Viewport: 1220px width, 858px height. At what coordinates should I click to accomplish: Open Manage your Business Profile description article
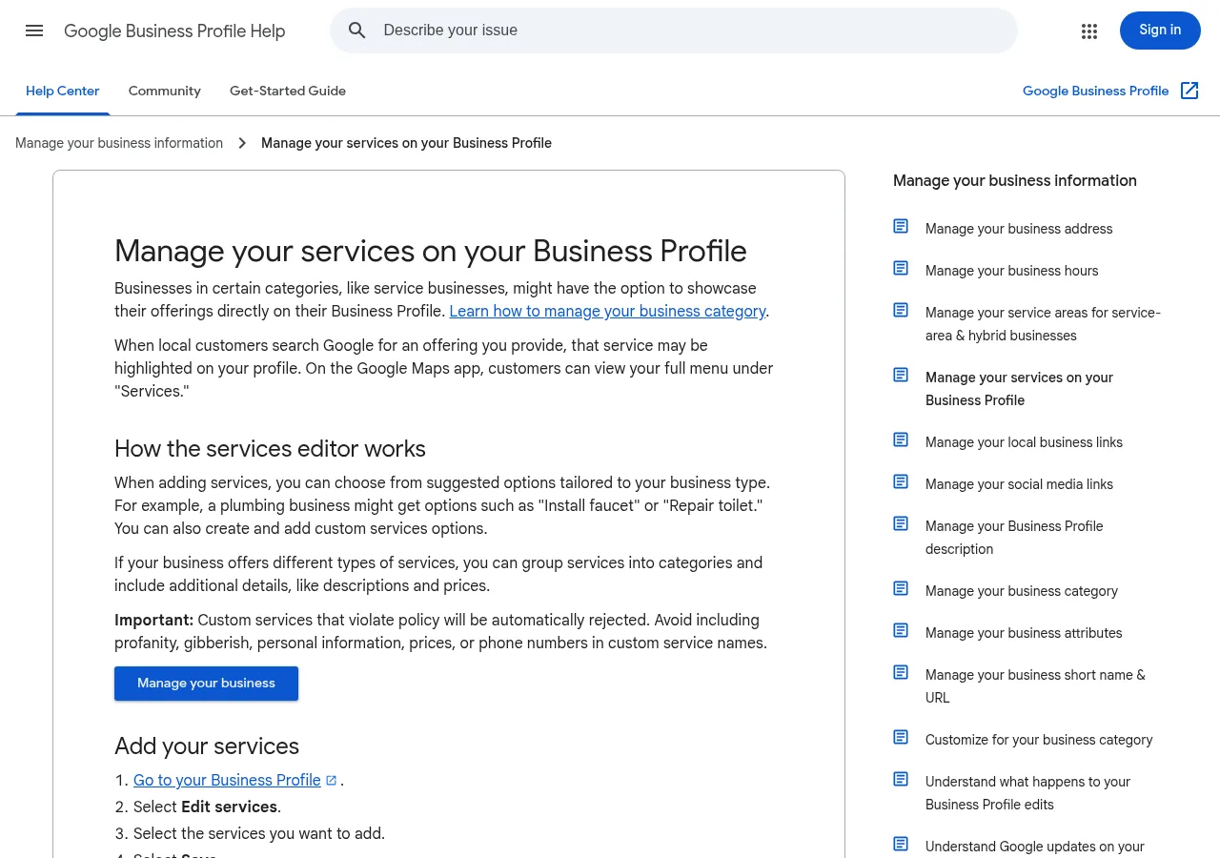pyautogui.click(x=1014, y=538)
